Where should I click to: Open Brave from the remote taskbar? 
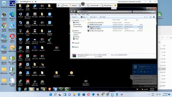(49, 89)
